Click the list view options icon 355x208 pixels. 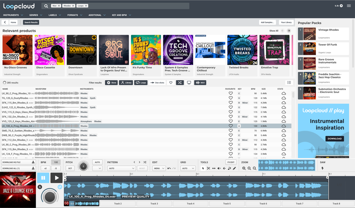[289, 83]
